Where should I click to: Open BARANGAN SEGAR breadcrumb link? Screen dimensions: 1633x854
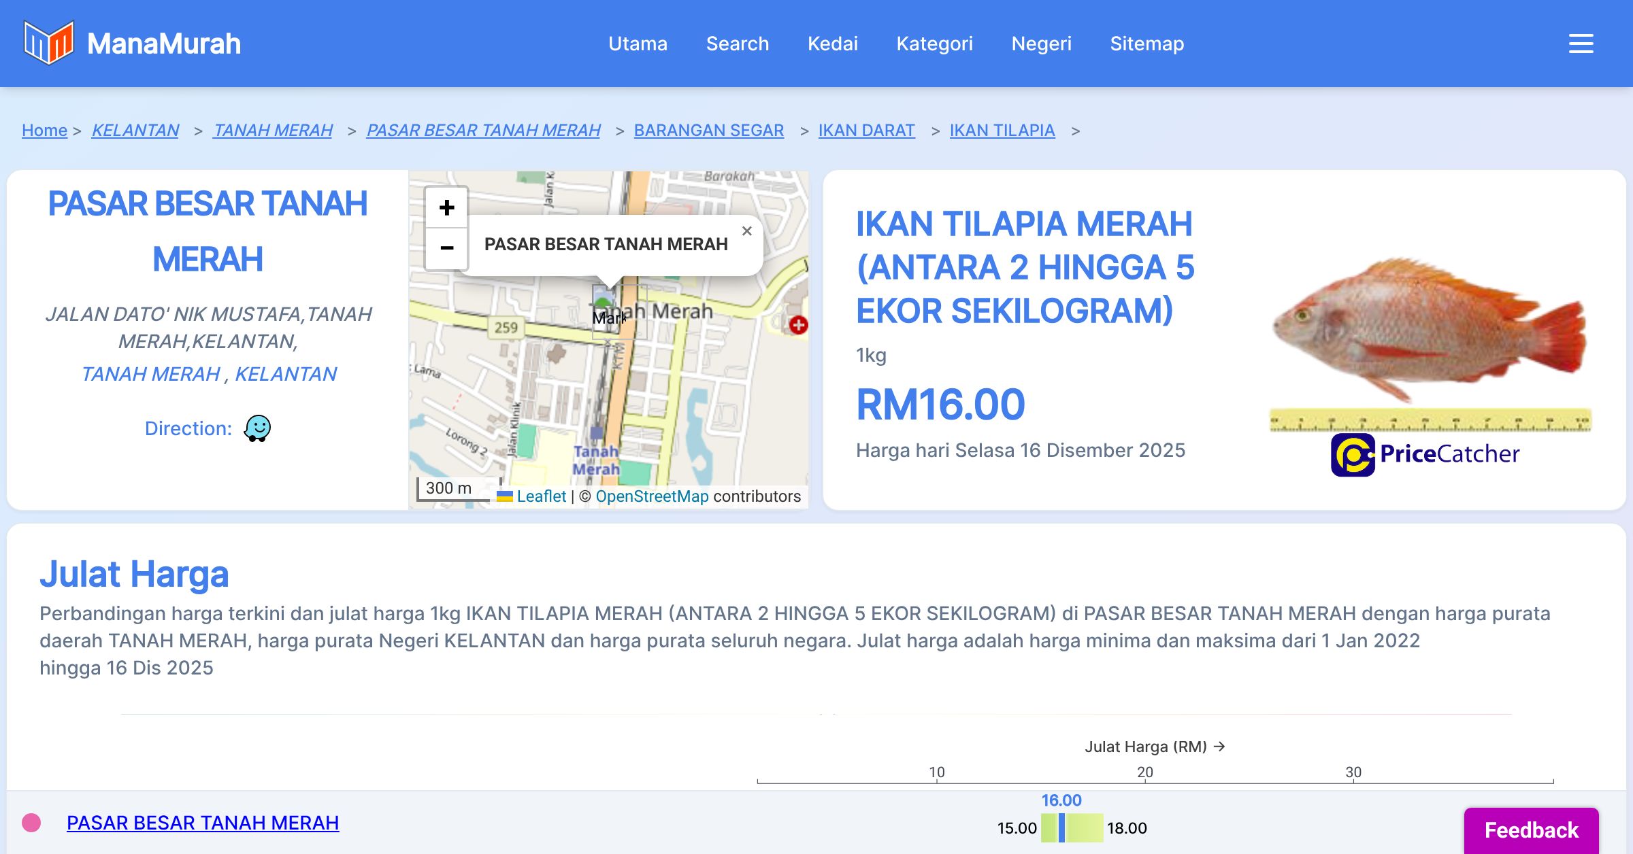point(708,130)
